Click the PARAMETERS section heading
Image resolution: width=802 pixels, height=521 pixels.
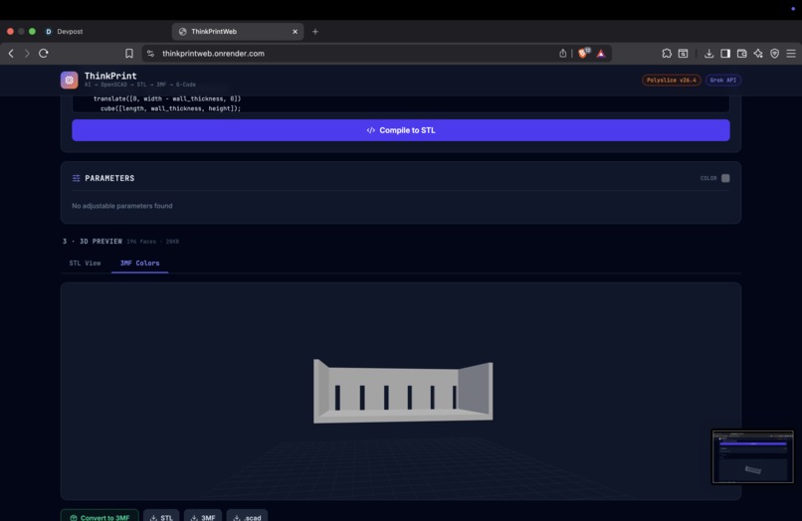tap(109, 178)
